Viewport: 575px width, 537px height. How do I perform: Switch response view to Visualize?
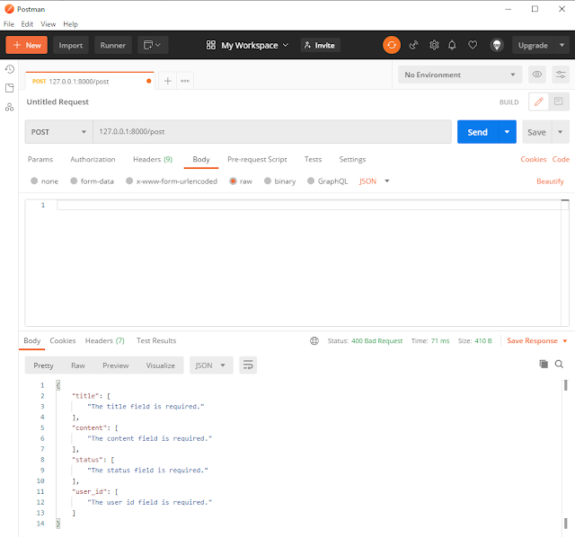pos(160,365)
